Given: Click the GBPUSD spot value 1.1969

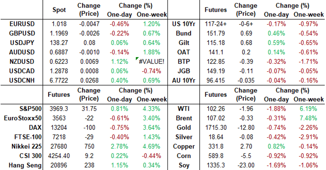Looking at the screenshot, I should (x=59, y=33).
